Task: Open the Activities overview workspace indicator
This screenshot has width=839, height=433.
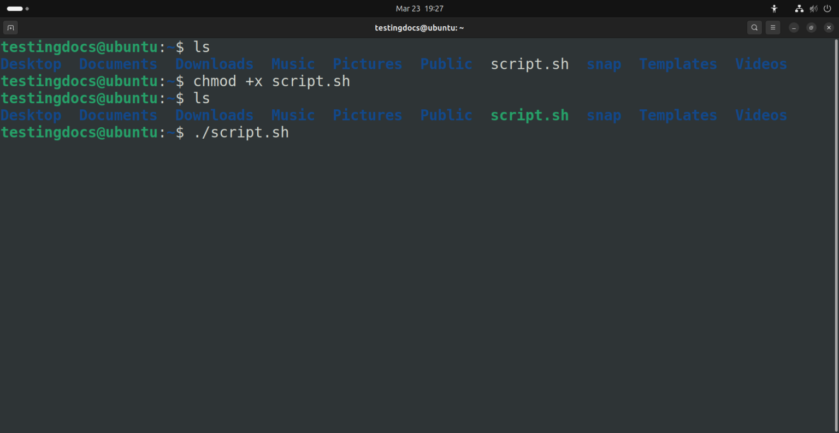Action: (x=17, y=9)
